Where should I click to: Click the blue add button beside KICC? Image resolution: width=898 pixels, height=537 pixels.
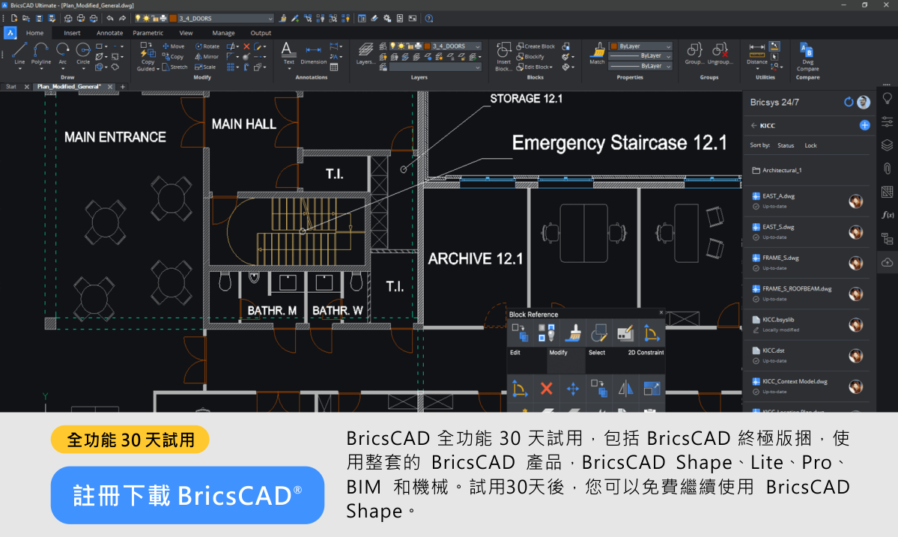point(865,125)
